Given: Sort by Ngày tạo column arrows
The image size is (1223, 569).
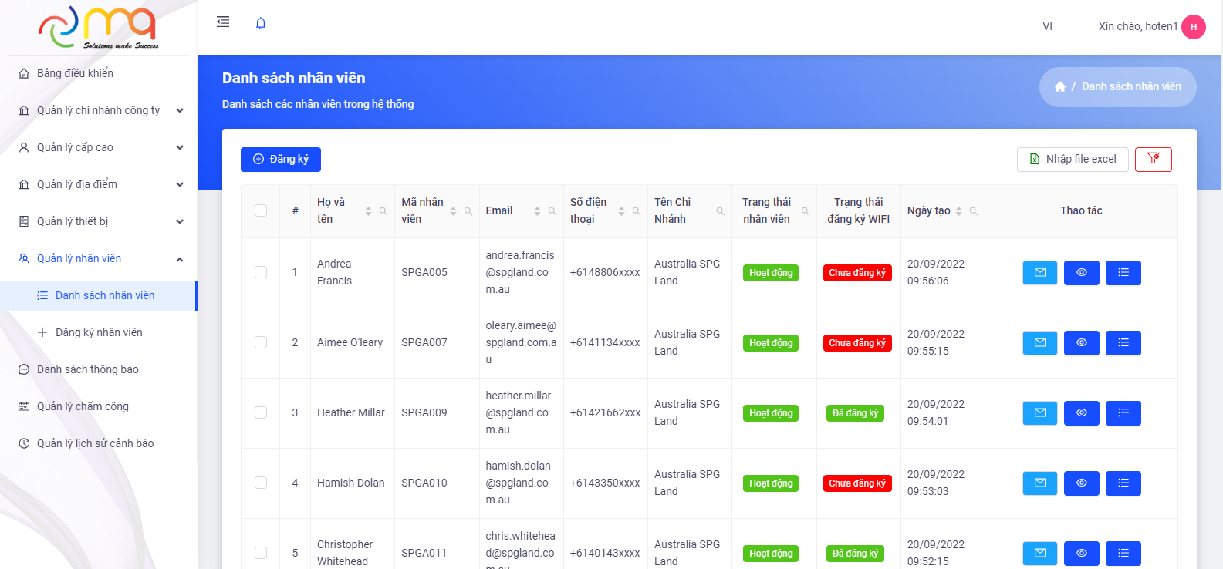Looking at the screenshot, I should coord(958,211).
